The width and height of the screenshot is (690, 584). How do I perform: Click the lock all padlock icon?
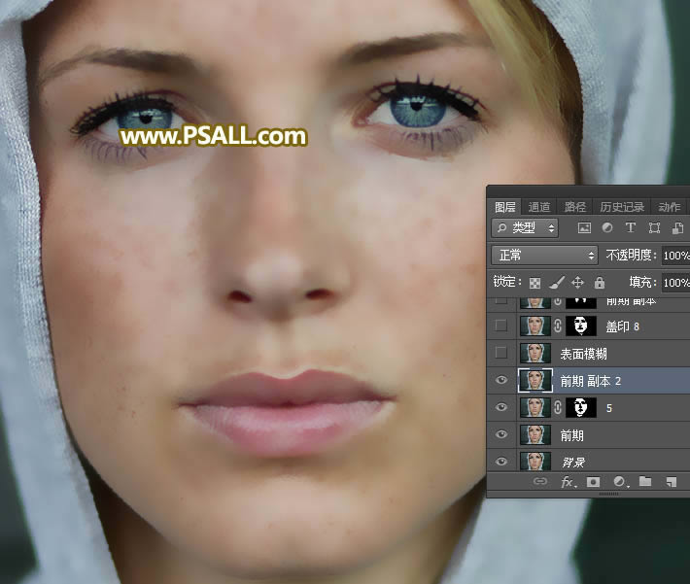(x=599, y=283)
